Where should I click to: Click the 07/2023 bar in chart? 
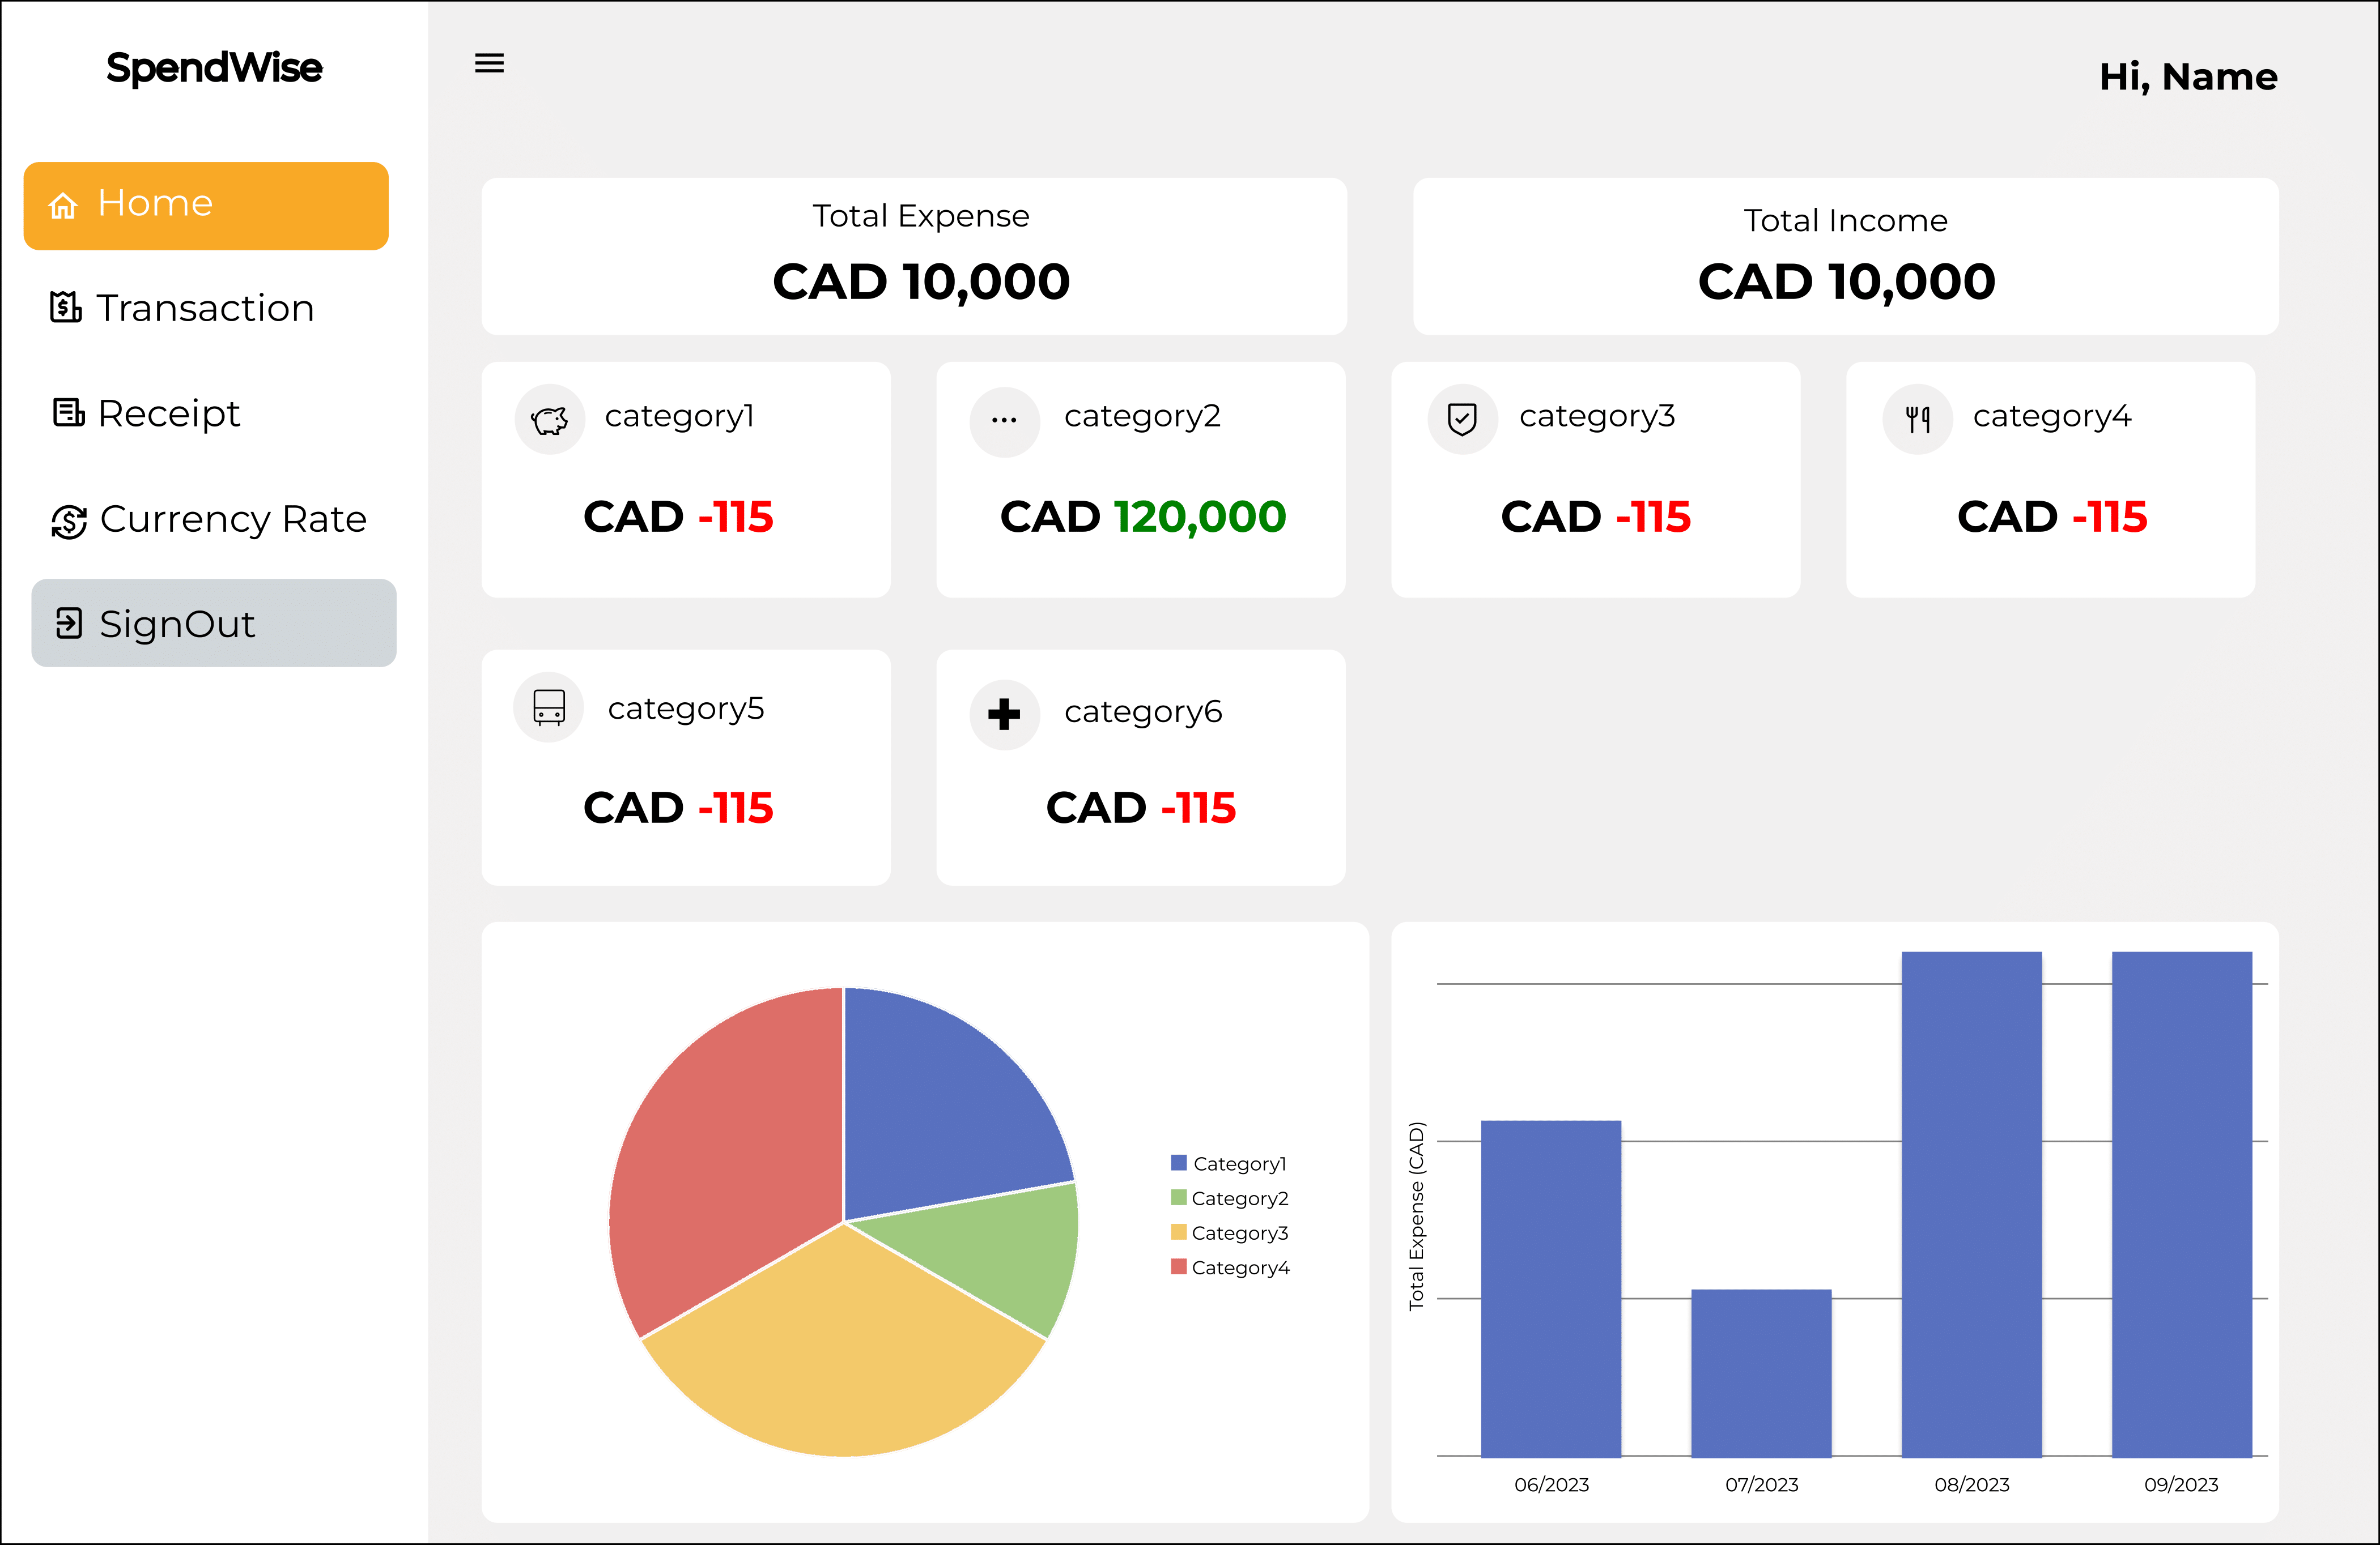[1761, 1372]
